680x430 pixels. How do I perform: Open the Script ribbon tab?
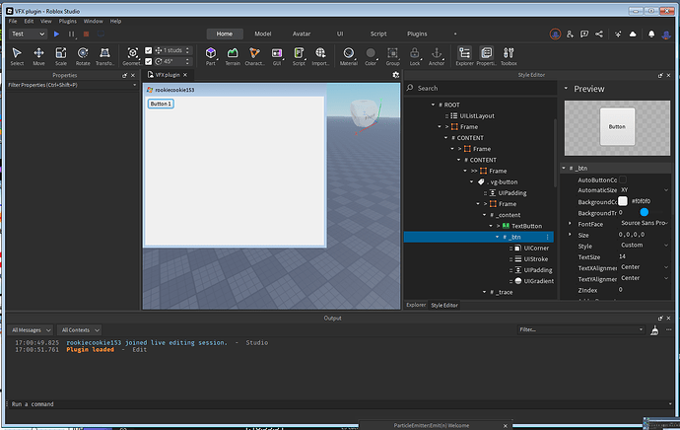tap(378, 34)
